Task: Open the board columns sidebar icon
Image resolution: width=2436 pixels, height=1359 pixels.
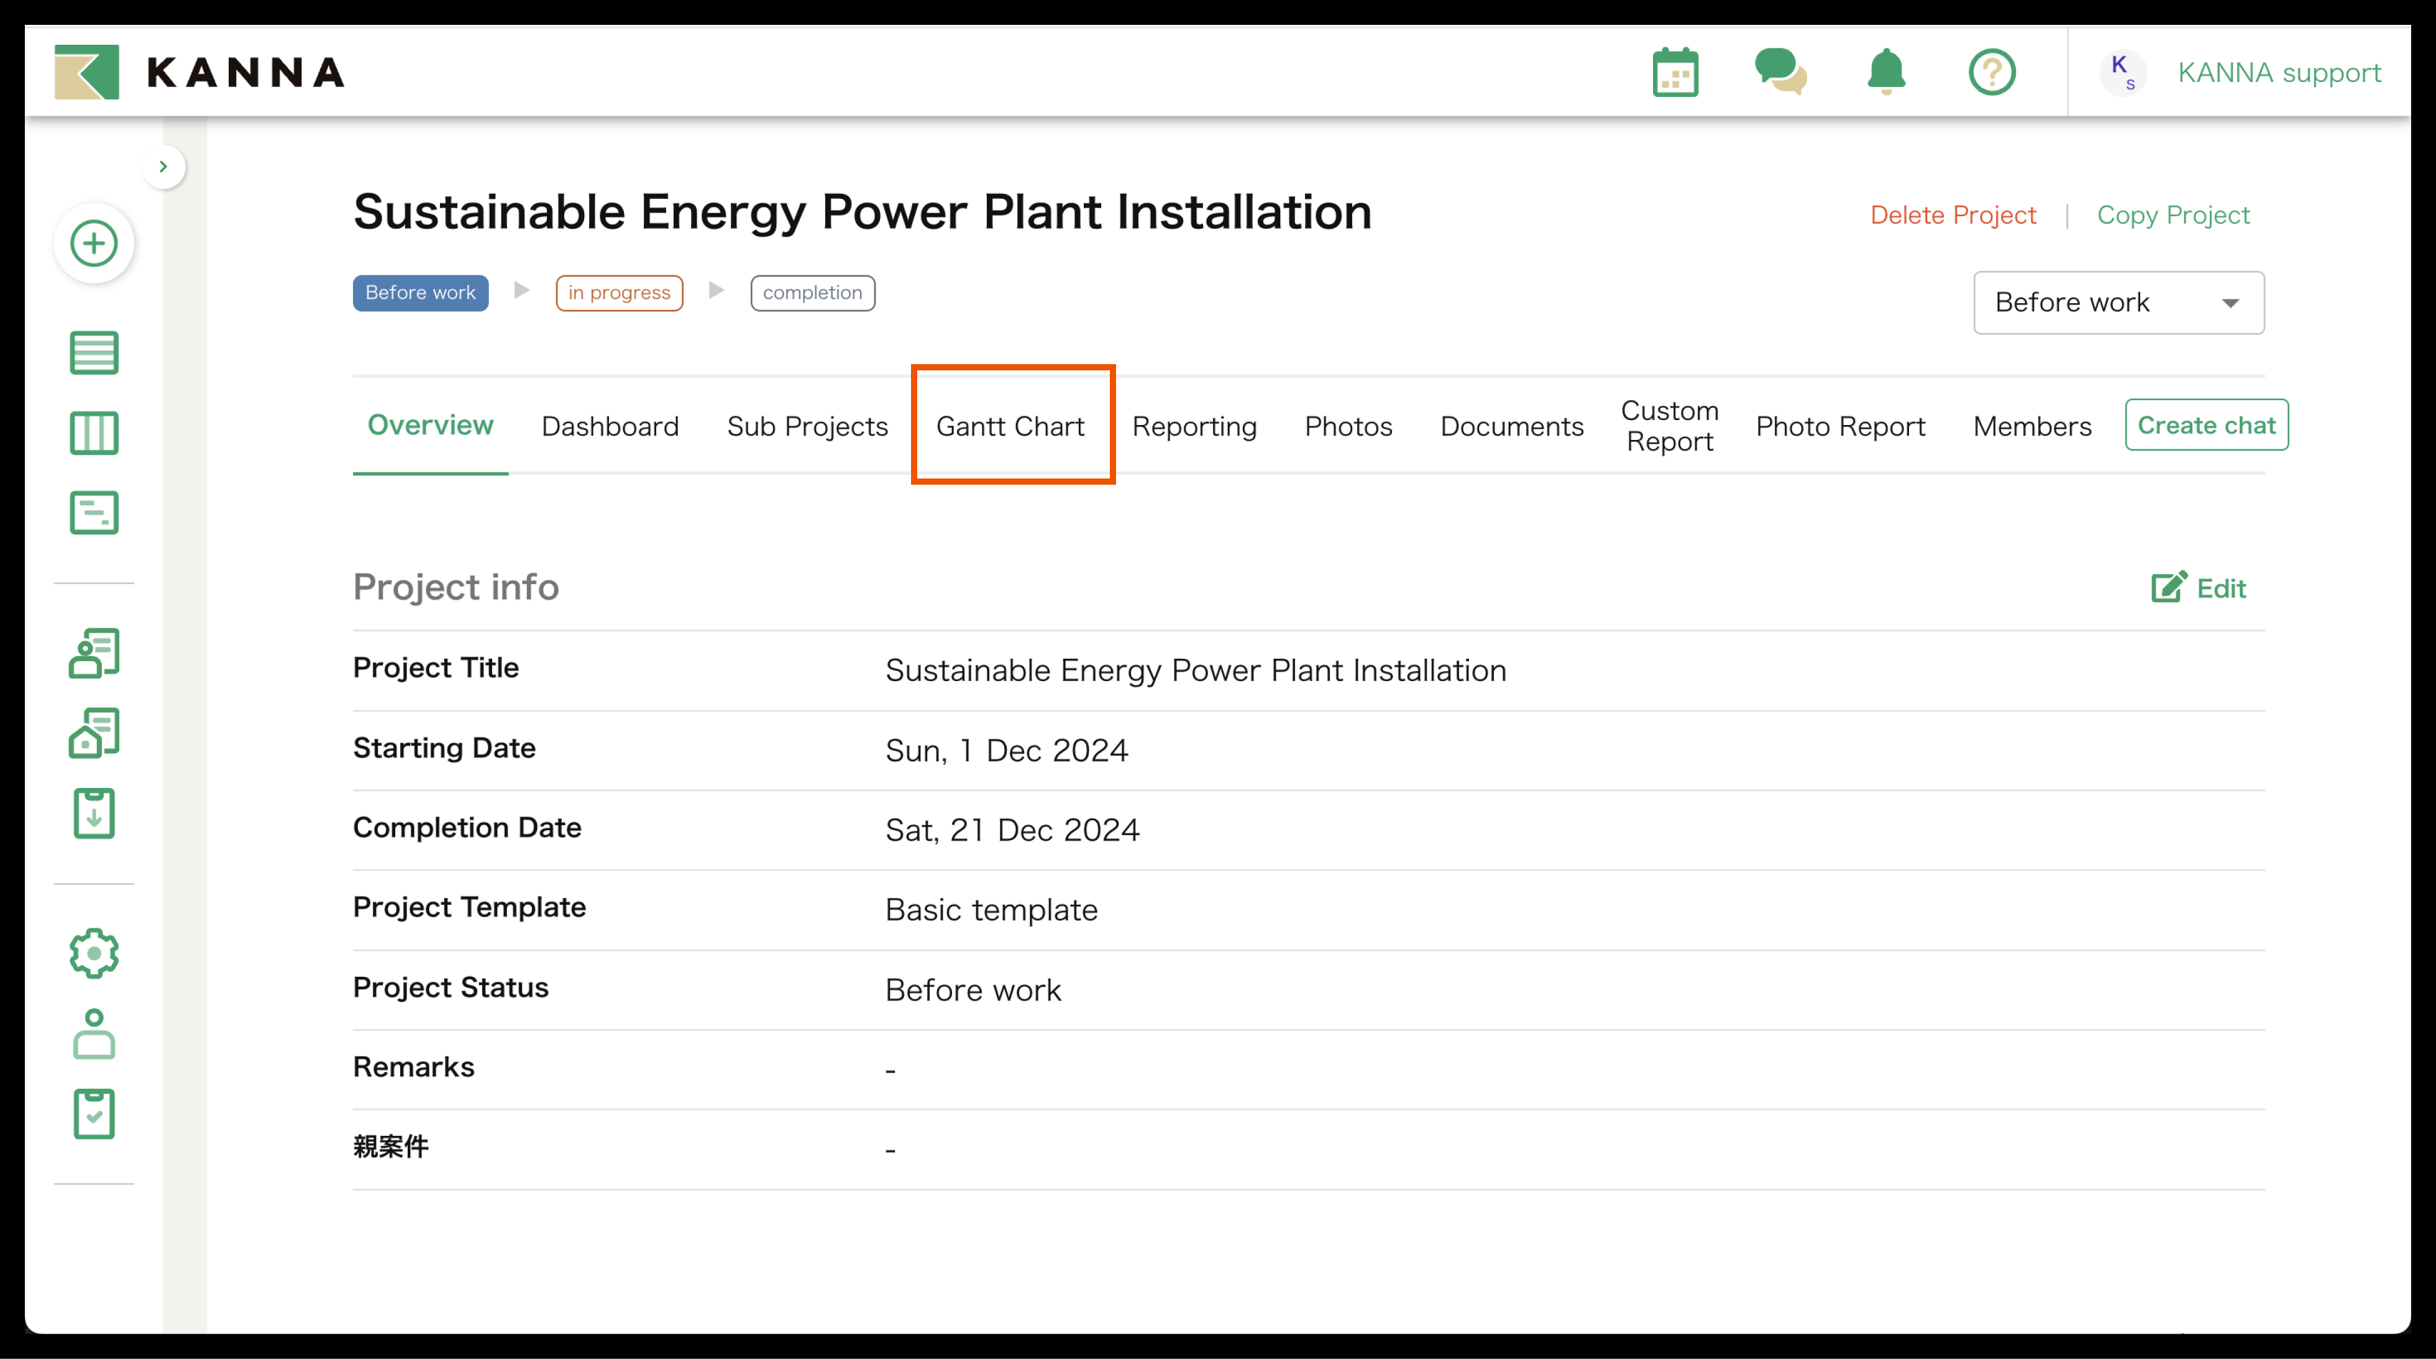Action: point(94,433)
